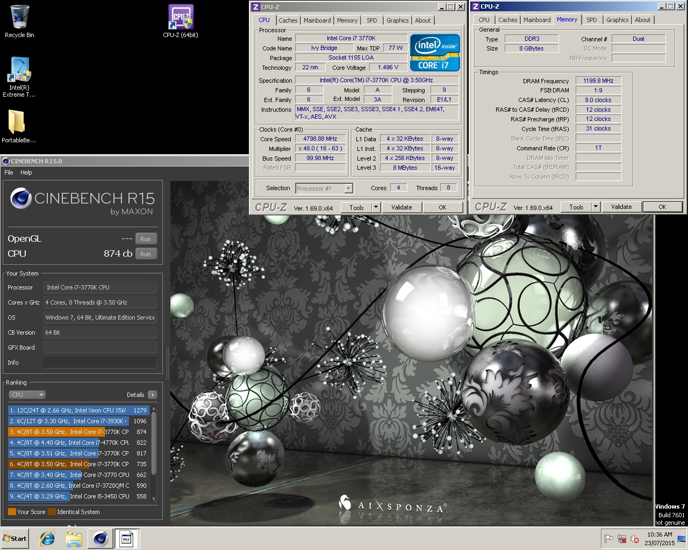The width and height of the screenshot is (688, 550).
Task: Click the system clock showing 10:36 AM
Action: tap(660, 539)
